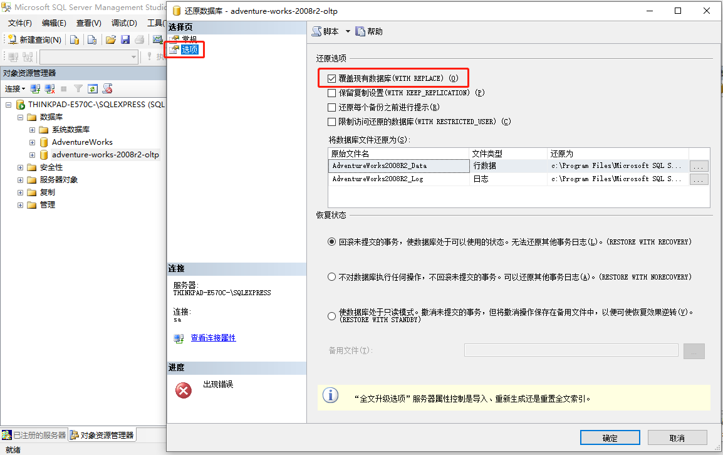The width and height of the screenshot is (723, 455).
Task: Toggle 保留复制设置 KEEP_REPLICATION checkbox
Action: (x=331, y=93)
